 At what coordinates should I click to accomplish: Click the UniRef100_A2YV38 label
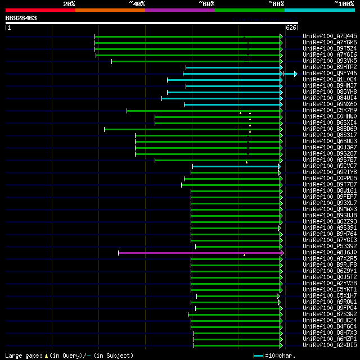[330, 284]
